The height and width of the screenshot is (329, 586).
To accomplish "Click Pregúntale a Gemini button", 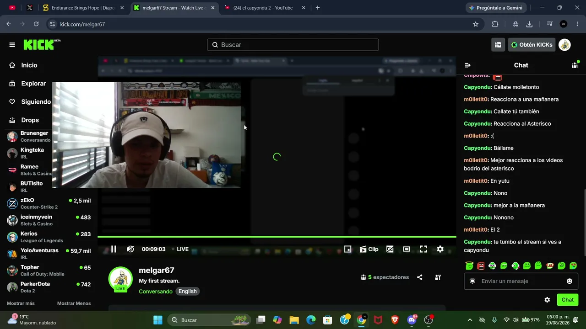I will (496, 8).
